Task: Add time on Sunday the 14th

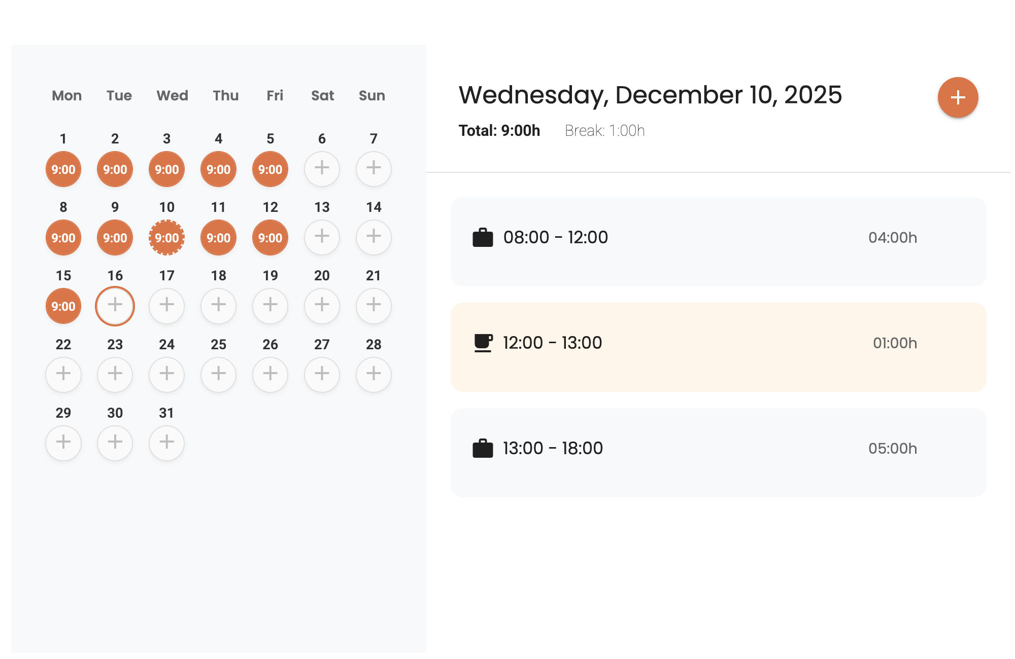Action: [374, 237]
